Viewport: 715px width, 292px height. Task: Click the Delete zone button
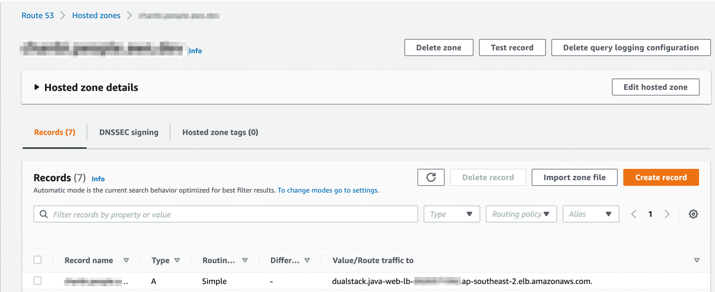438,47
